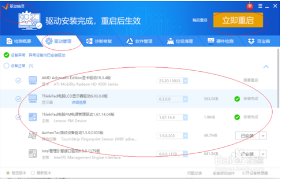
Task: Click the 49.7MB size value
Action: coord(210,135)
